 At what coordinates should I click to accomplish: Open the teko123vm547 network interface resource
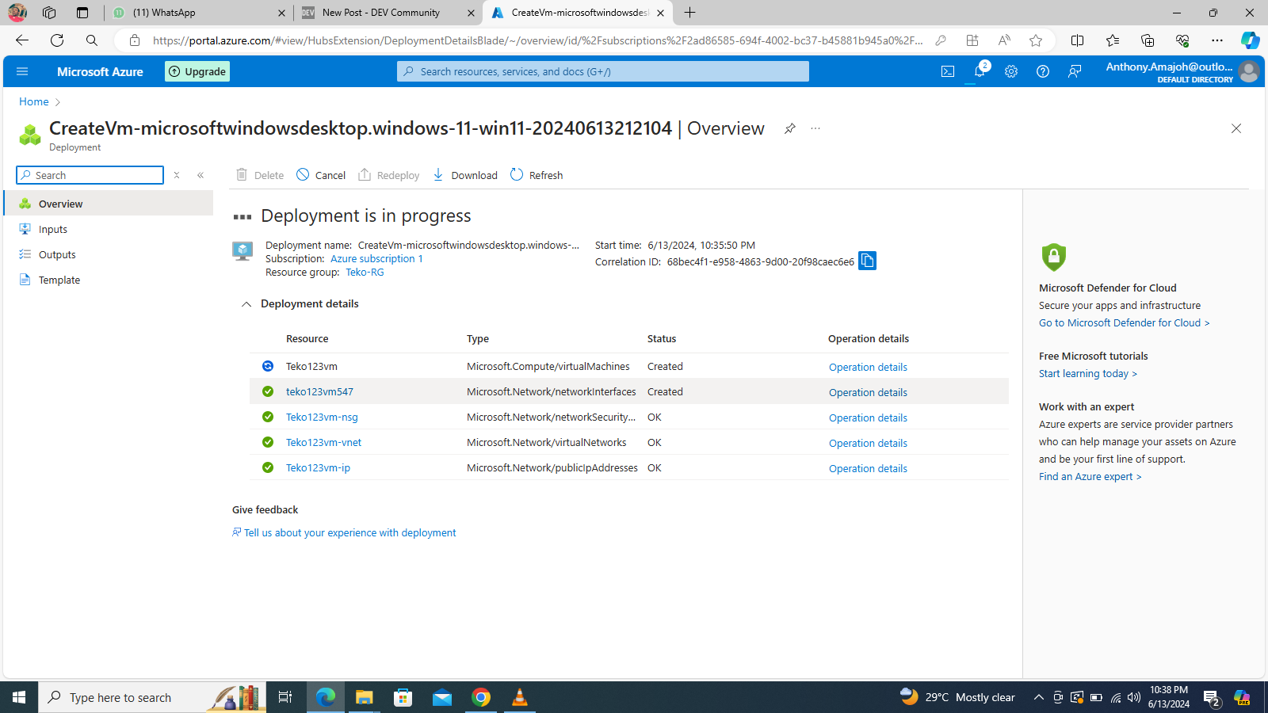pos(319,392)
